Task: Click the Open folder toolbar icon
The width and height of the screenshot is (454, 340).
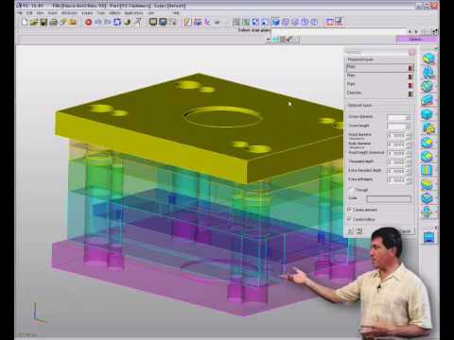Action: (x=34, y=22)
